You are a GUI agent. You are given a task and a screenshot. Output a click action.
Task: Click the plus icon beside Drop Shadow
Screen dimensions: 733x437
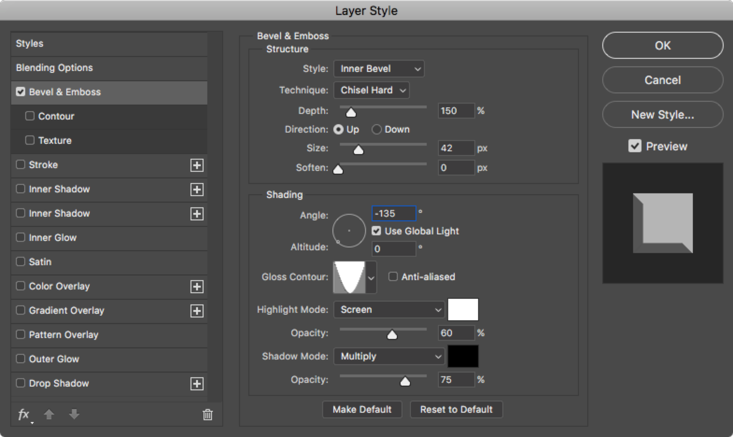click(x=197, y=383)
